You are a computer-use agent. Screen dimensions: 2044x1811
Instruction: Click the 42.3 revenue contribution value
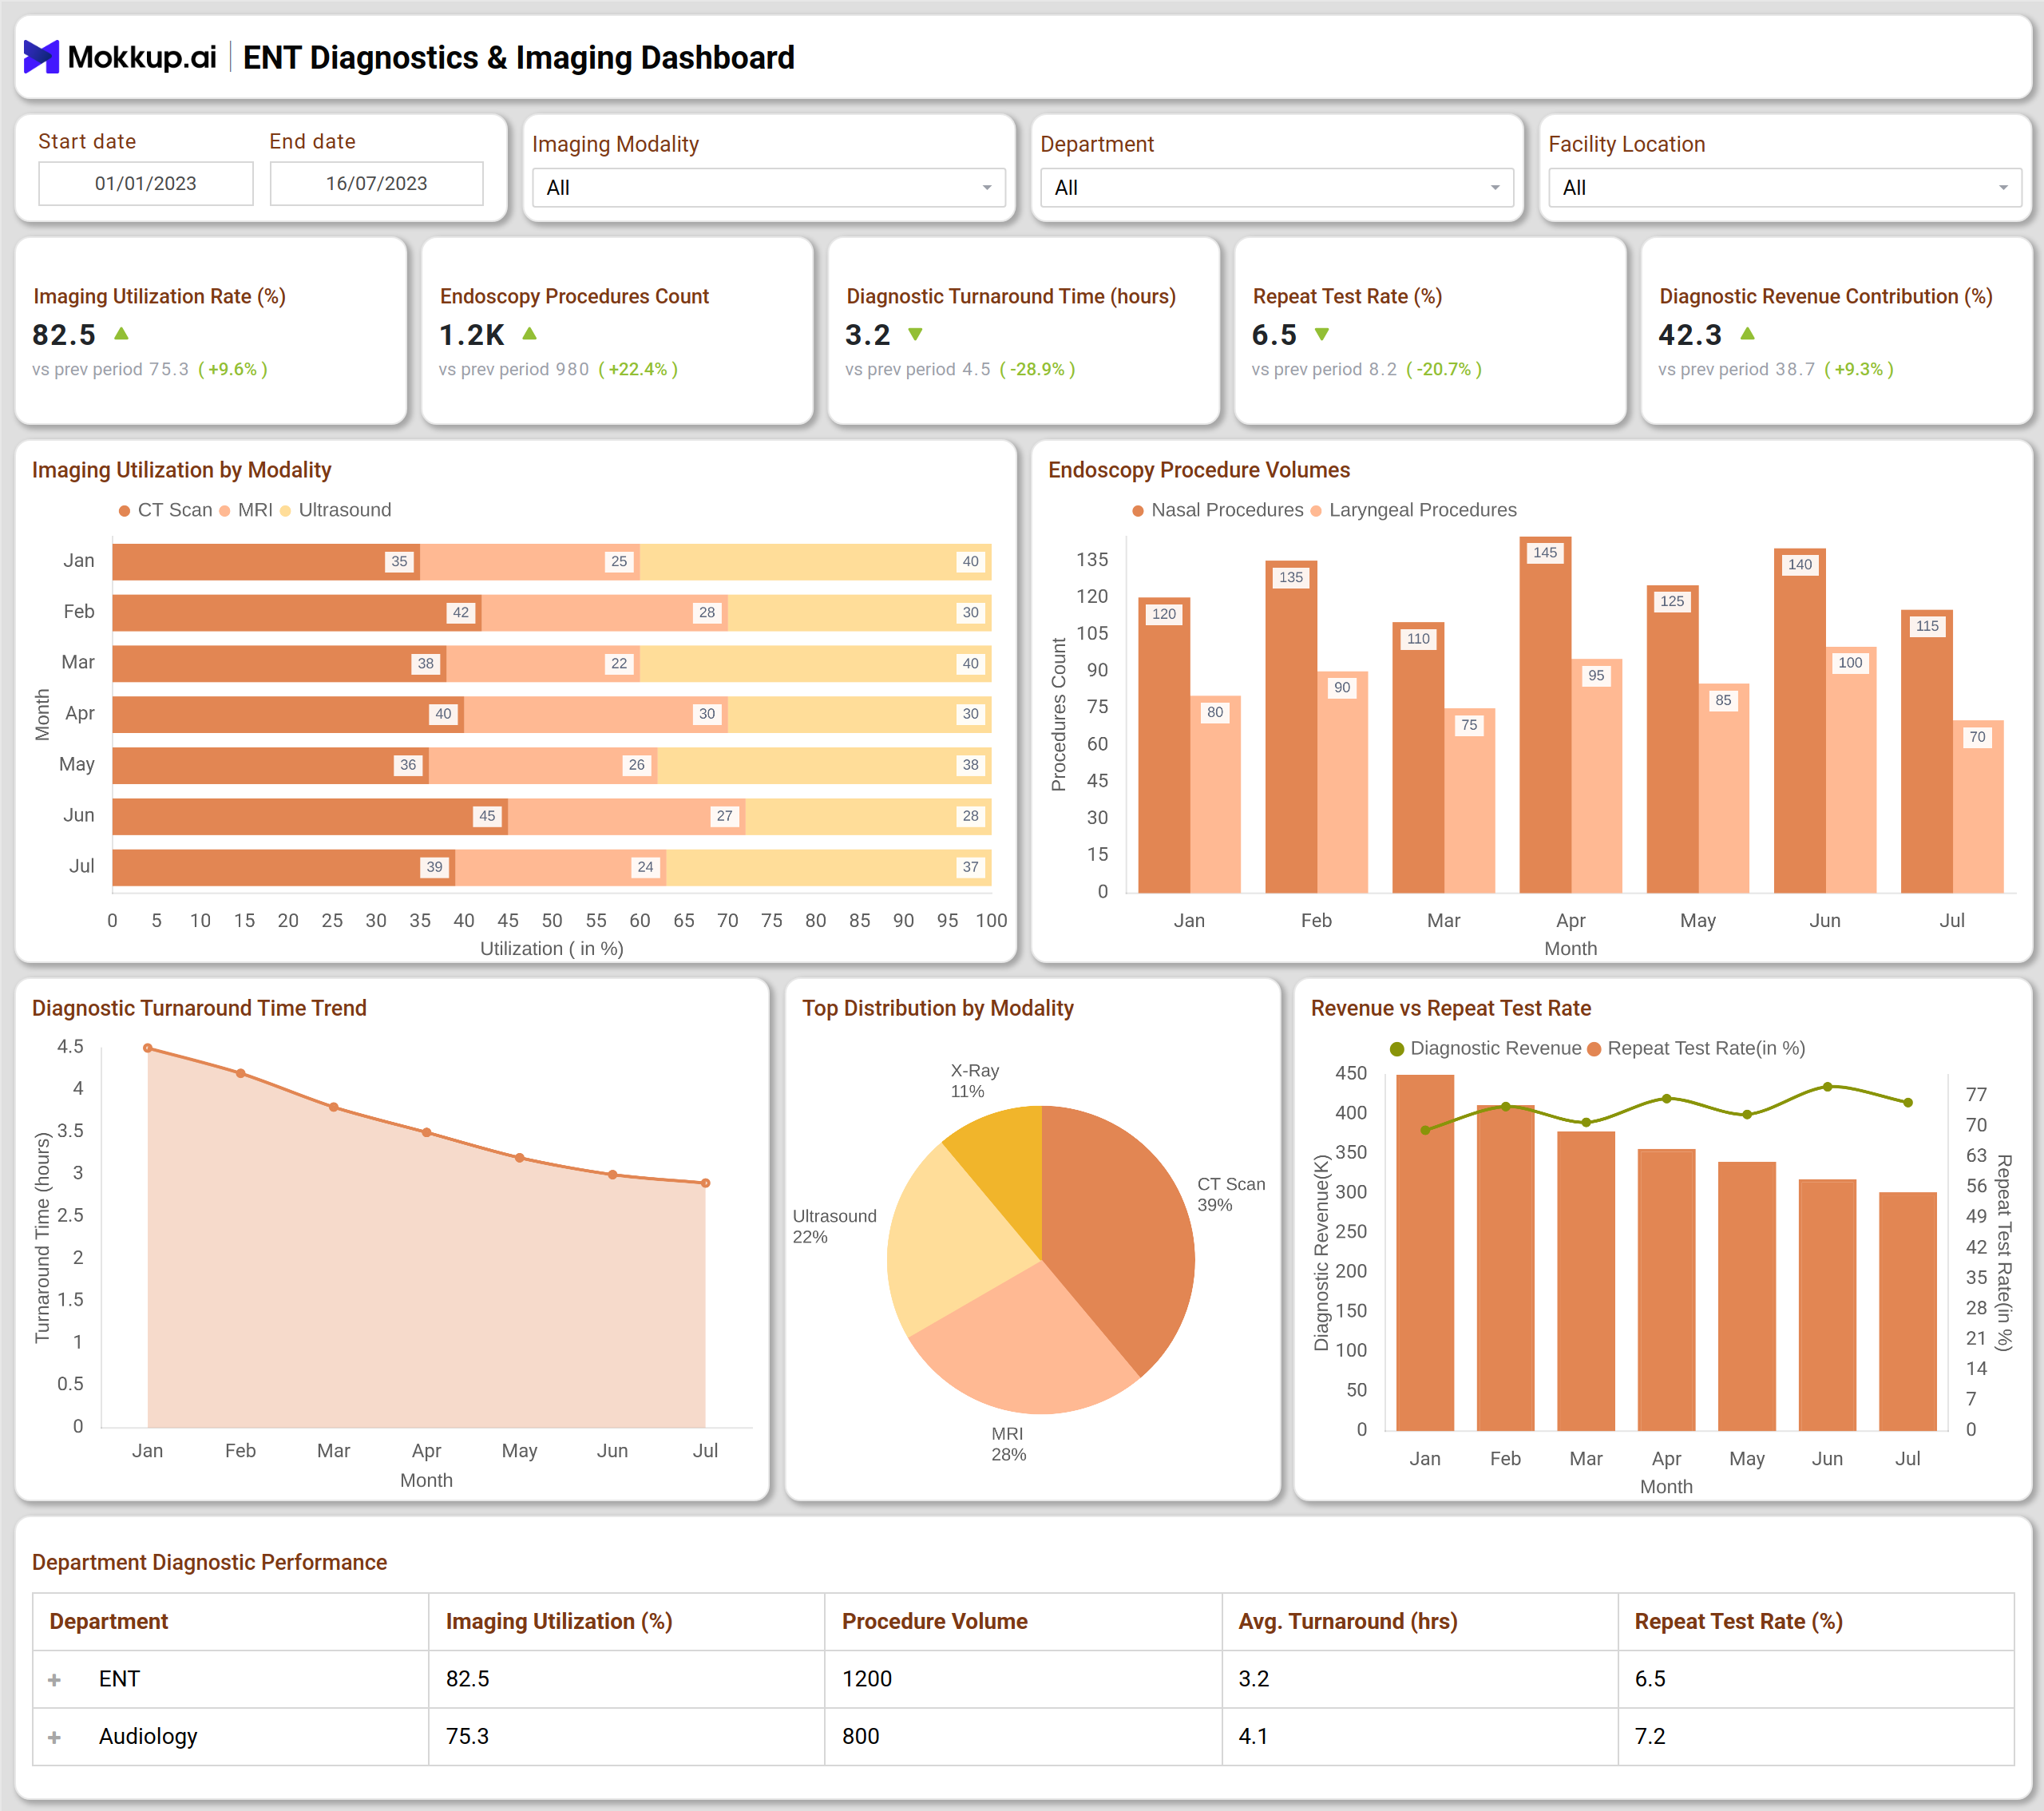(x=1690, y=335)
